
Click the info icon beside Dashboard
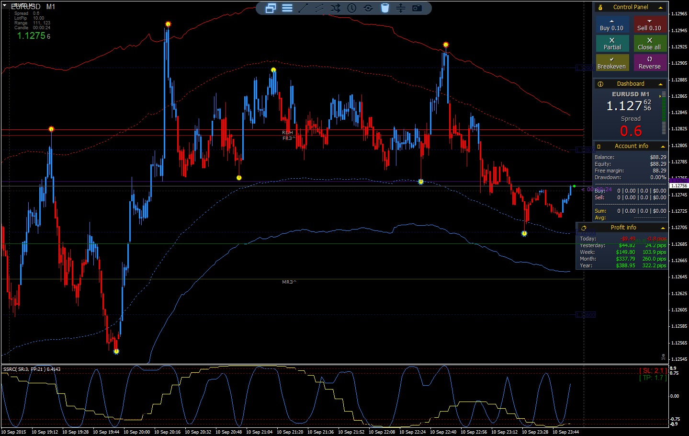click(x=600, y=84)
